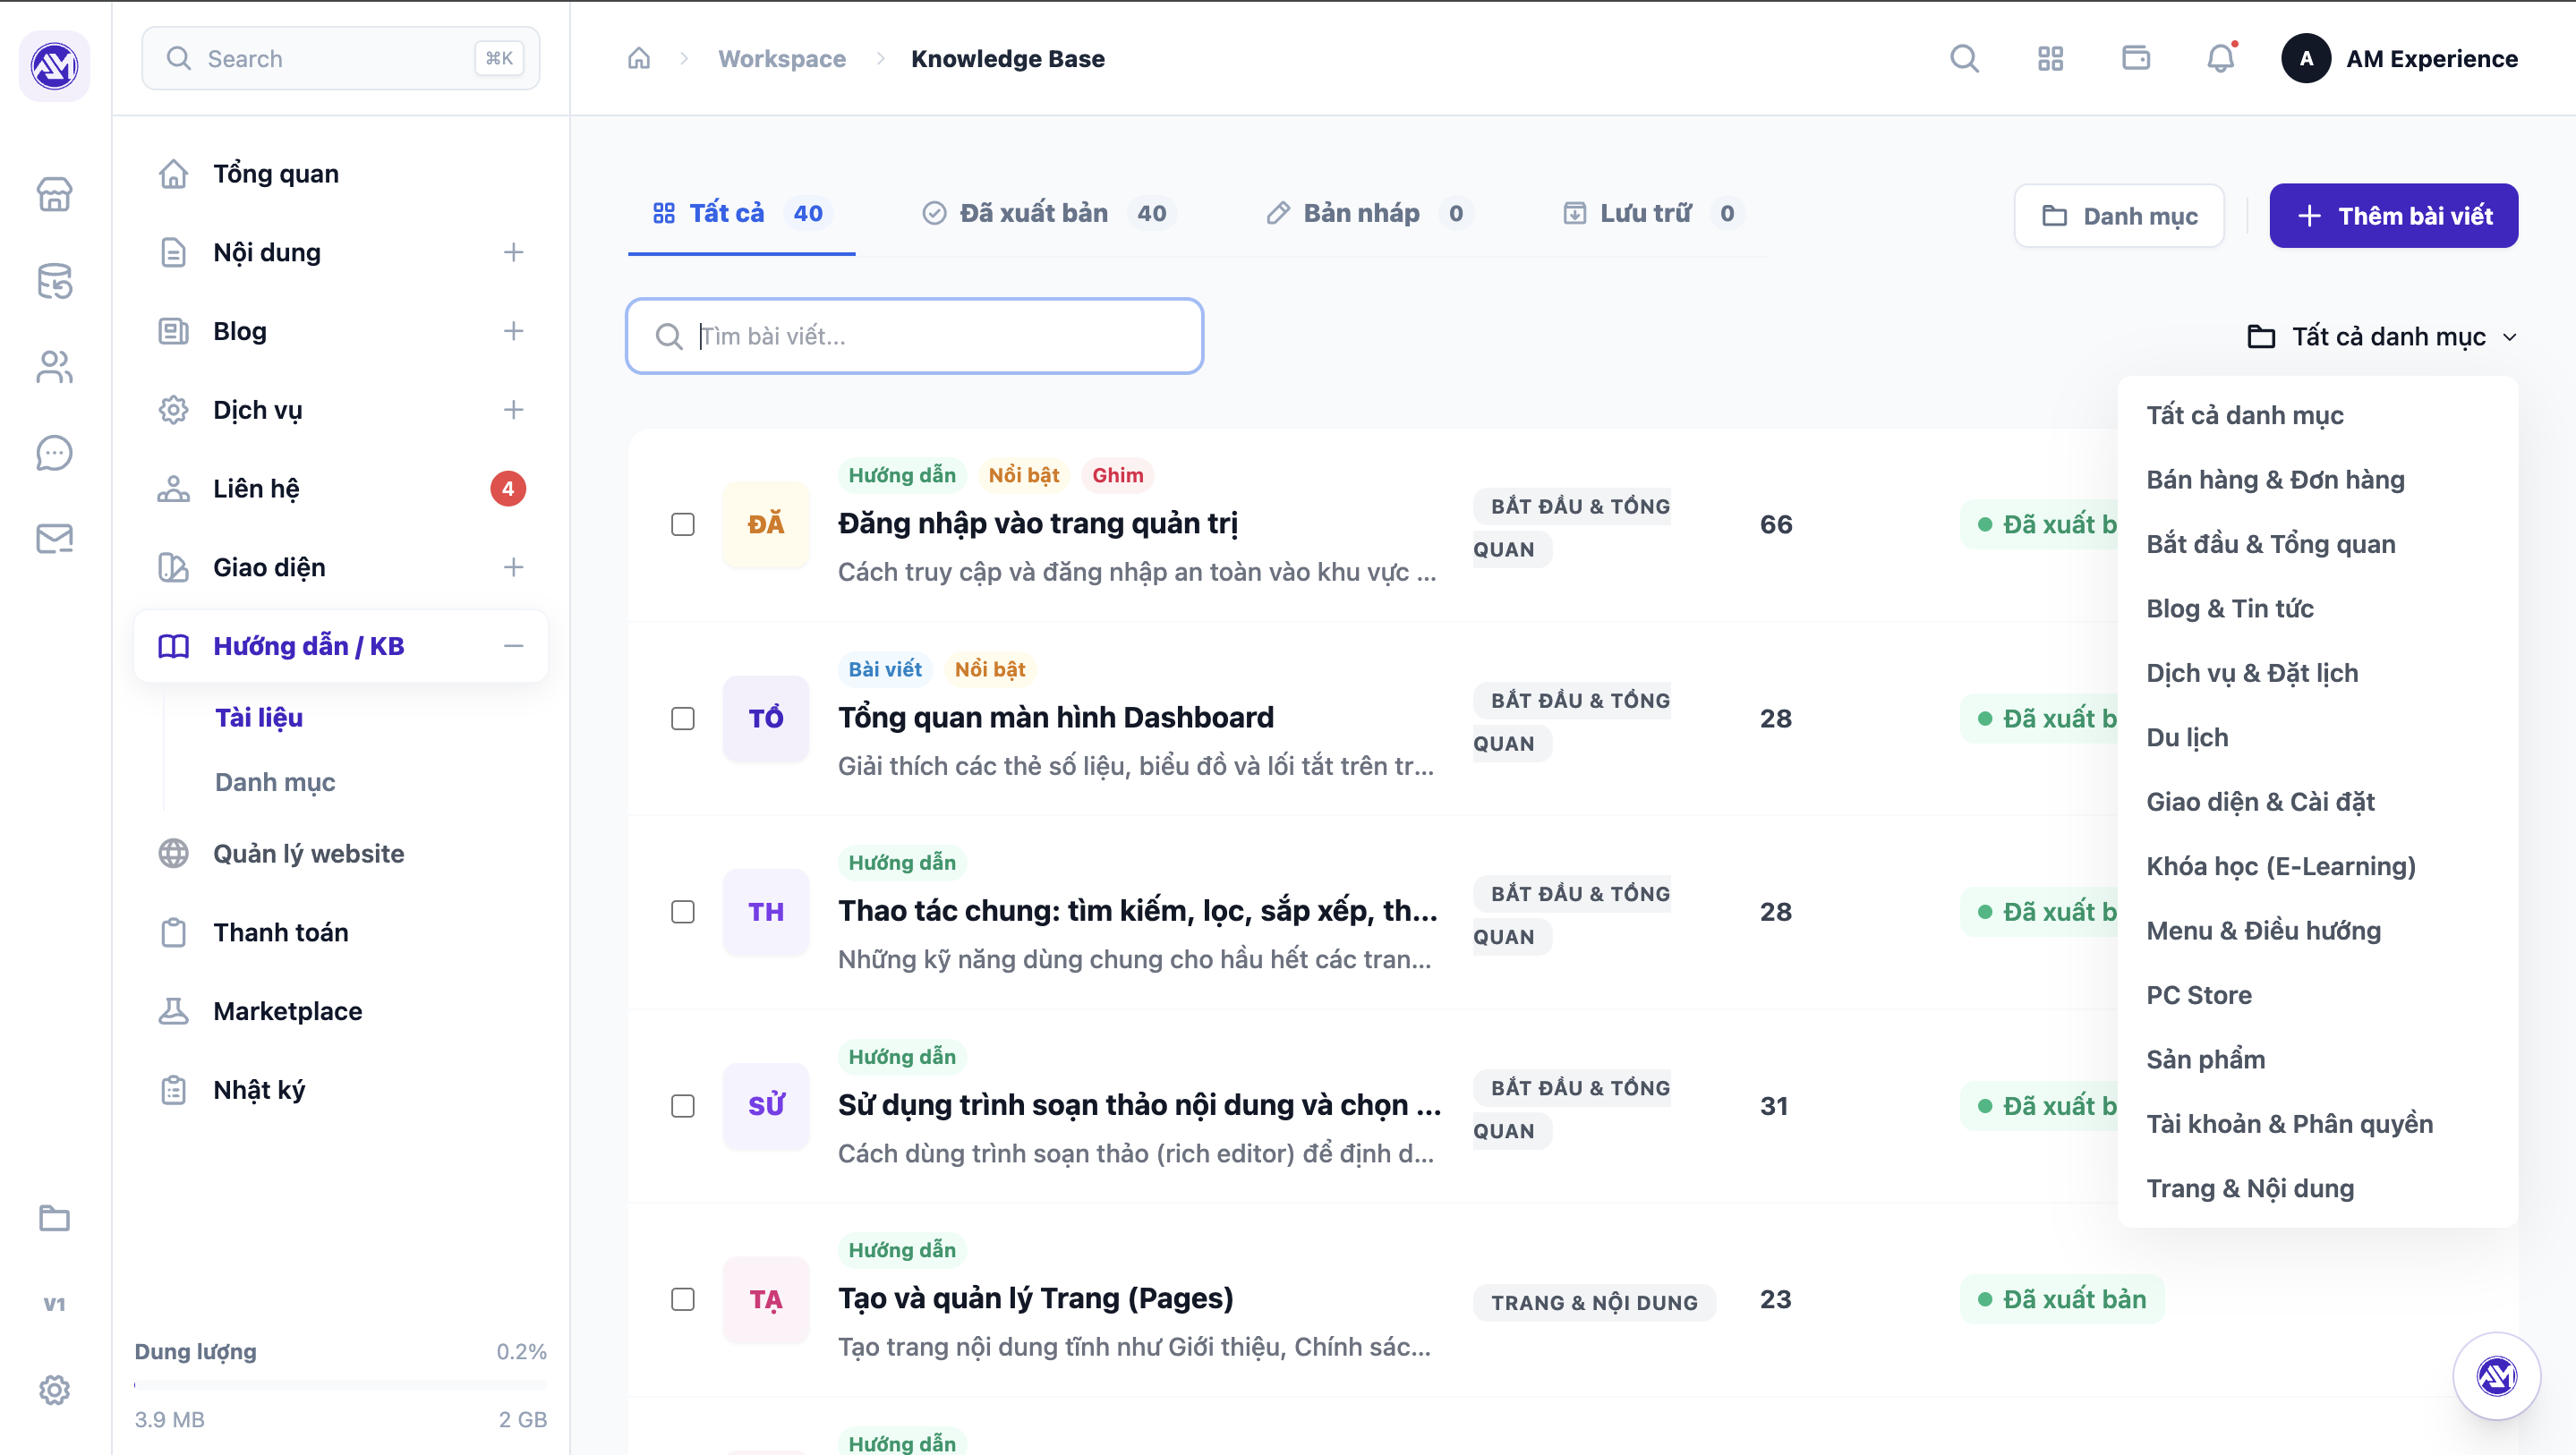Image resolution: width=2576 pixels, height=1455 pixels.
Task: Open the store icon in the left rail
Action: click(55, 194)
